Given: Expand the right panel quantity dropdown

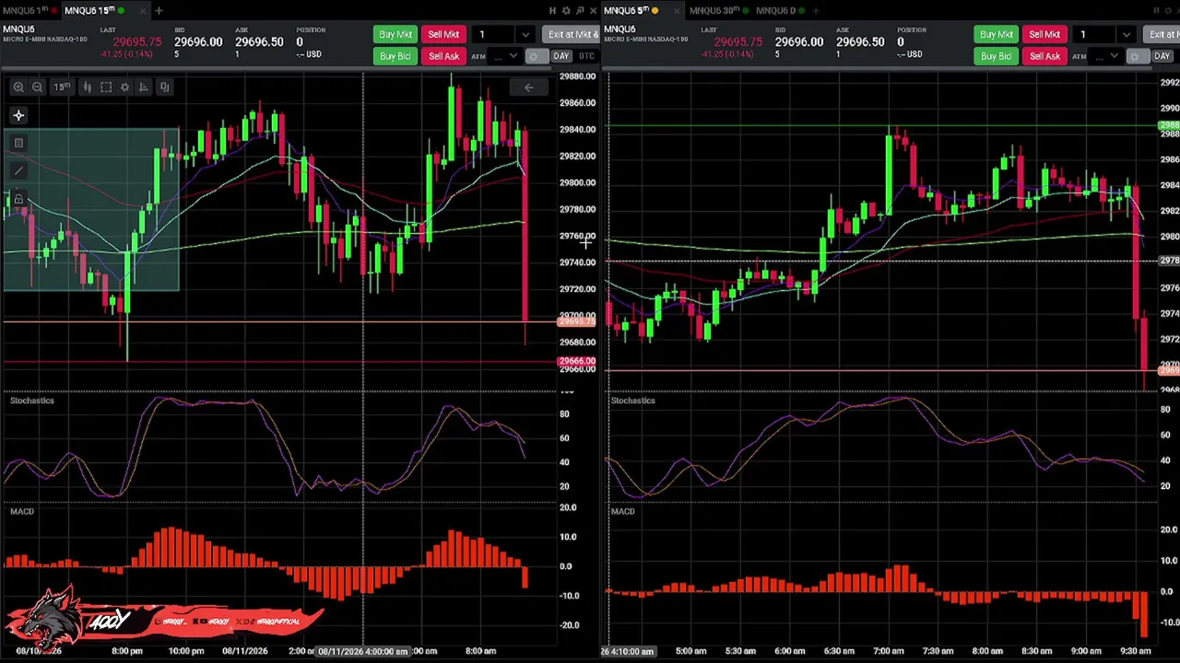Looking at the screenshot, I should pos(1127,35).
